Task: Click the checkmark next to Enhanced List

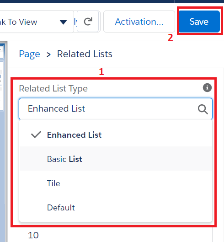Action: point(36,134)
